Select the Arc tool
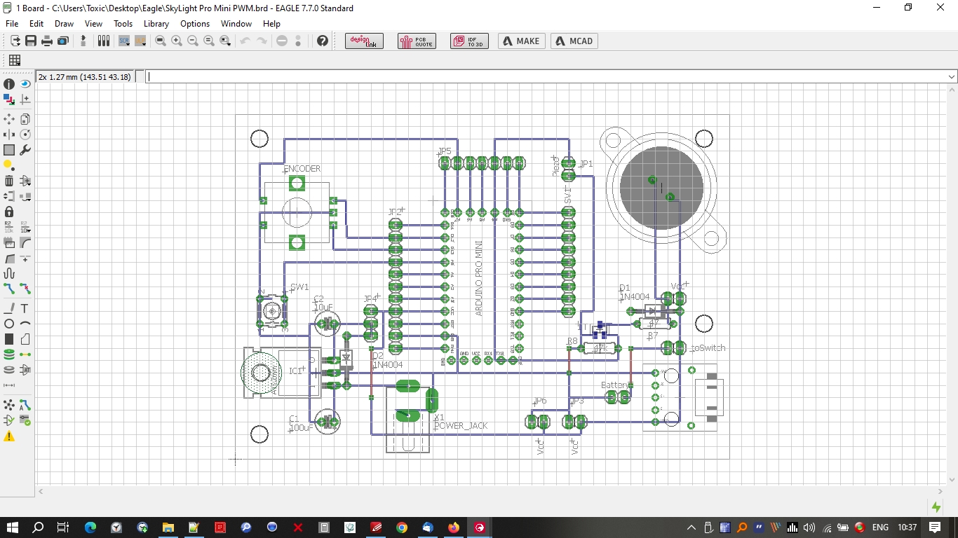The height and width of the screenshot is (538, 958). [25, 324]
